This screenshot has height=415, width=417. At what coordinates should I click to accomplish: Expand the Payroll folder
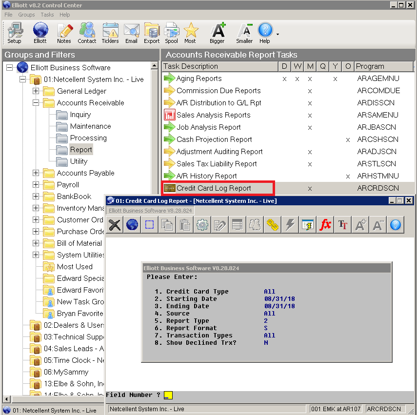tap(36, 184)
